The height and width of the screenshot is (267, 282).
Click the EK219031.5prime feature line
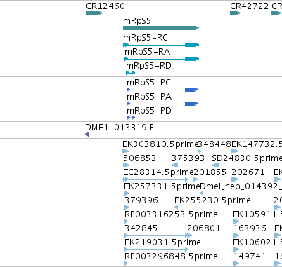[156, 249]
